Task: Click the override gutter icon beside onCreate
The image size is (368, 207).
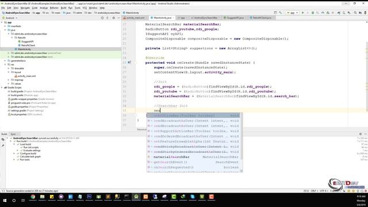Action: (x=129, y=63)
